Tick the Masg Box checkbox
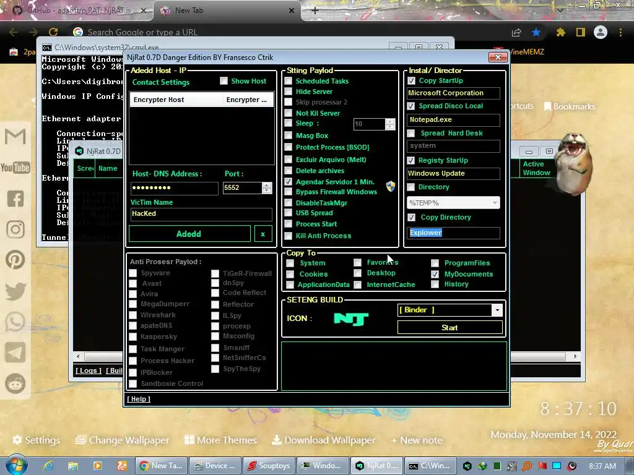634x475 pixels. tap(289, 135)
